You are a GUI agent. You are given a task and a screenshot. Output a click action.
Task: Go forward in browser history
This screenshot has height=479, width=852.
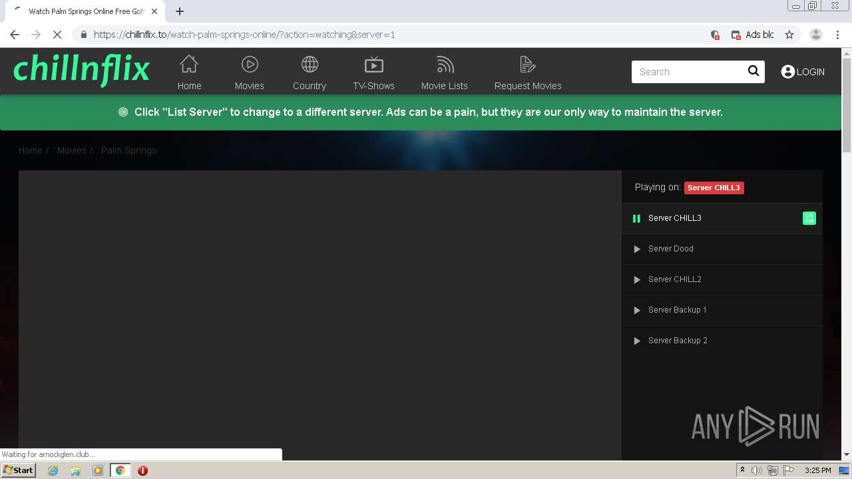pyautogui.click(x=36, y=35)
